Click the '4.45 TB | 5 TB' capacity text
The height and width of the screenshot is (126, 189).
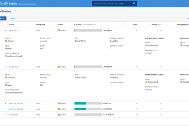point(107,109)
